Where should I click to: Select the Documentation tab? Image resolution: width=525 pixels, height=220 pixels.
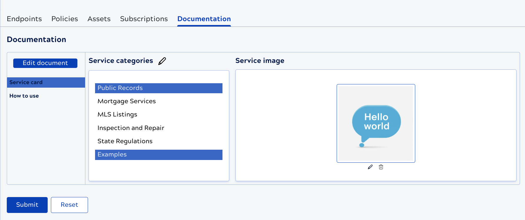(x=204, y=19)
